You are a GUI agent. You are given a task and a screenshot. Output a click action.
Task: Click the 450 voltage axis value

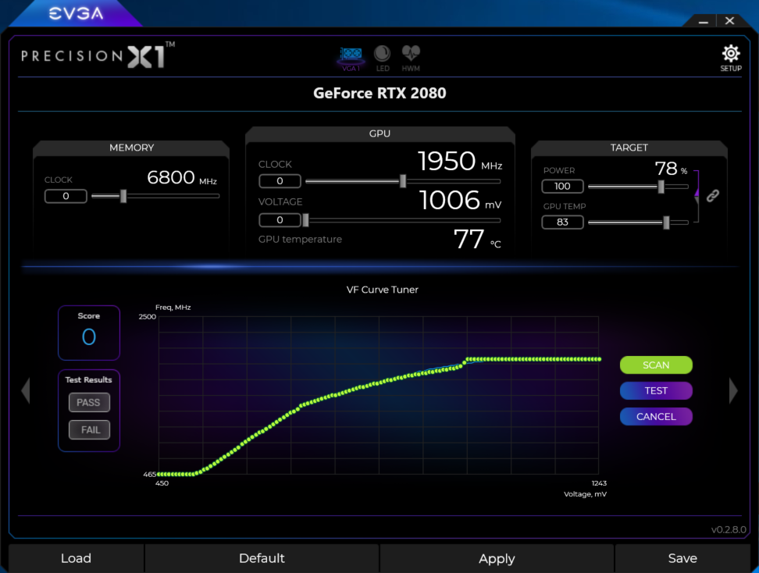coord(162,483)
